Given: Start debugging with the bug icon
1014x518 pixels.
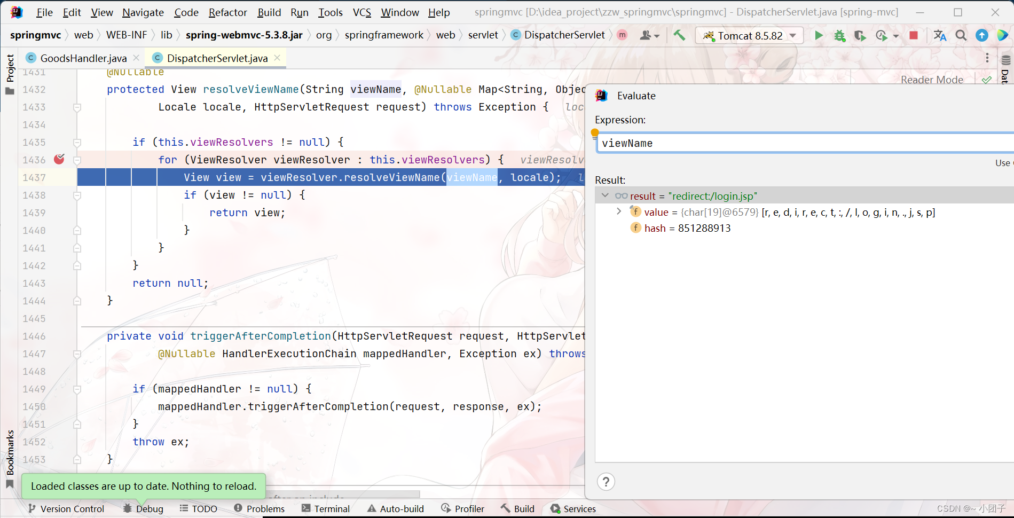Looking at the screenshot, I should point(839,35).
